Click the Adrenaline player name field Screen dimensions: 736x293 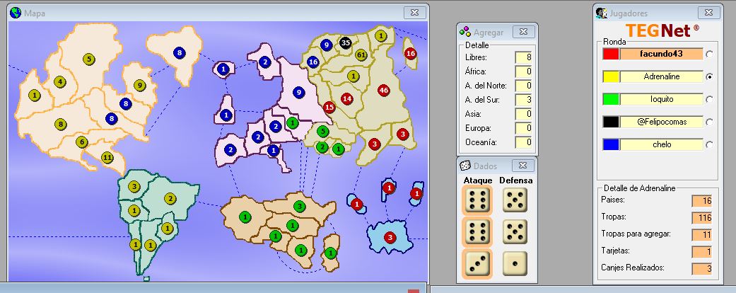(x=661, y=76)
